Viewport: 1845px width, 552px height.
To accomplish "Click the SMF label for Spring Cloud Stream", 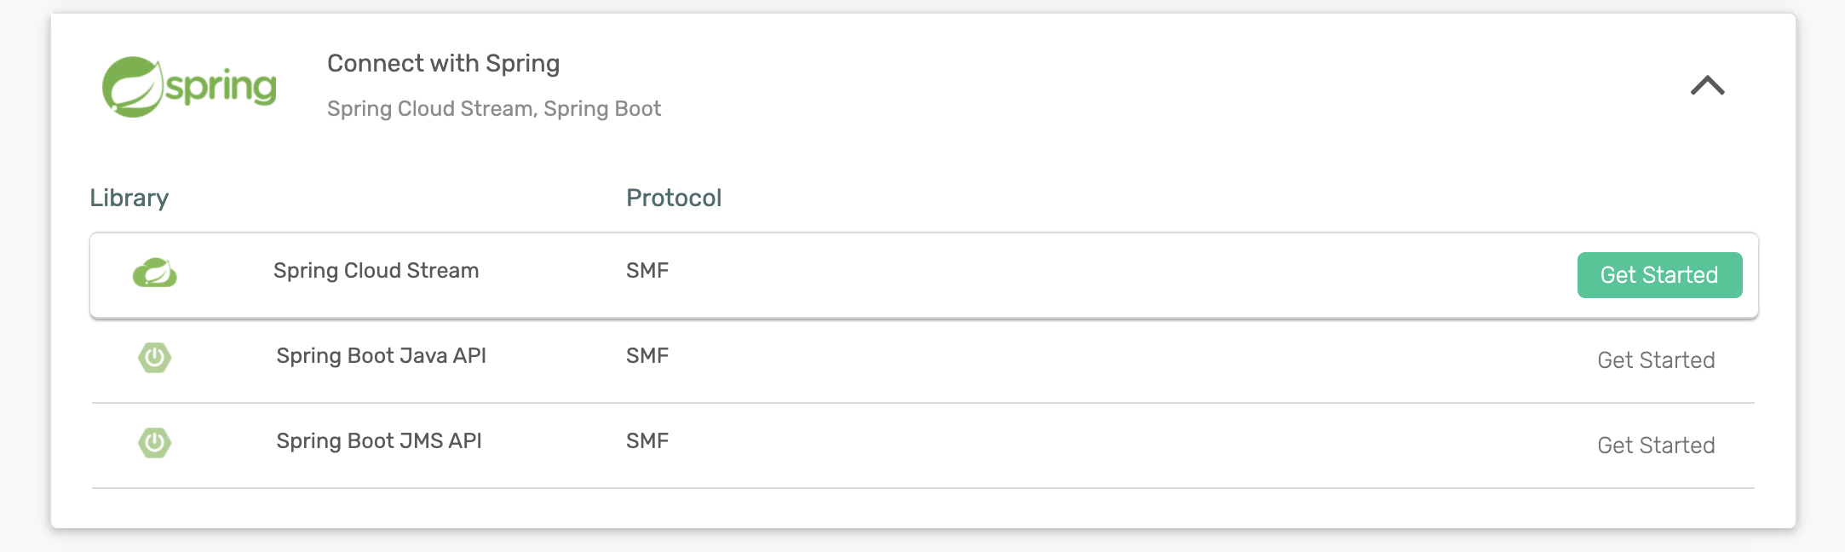I will 647,271.
